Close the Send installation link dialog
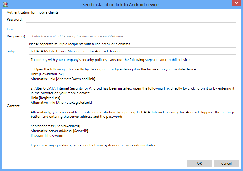The image size is (243, 171). coord(236,3)
